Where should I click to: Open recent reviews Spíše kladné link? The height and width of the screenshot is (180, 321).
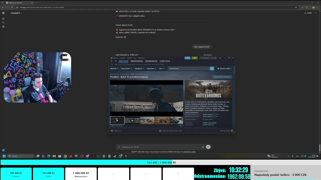pos(207,114)
